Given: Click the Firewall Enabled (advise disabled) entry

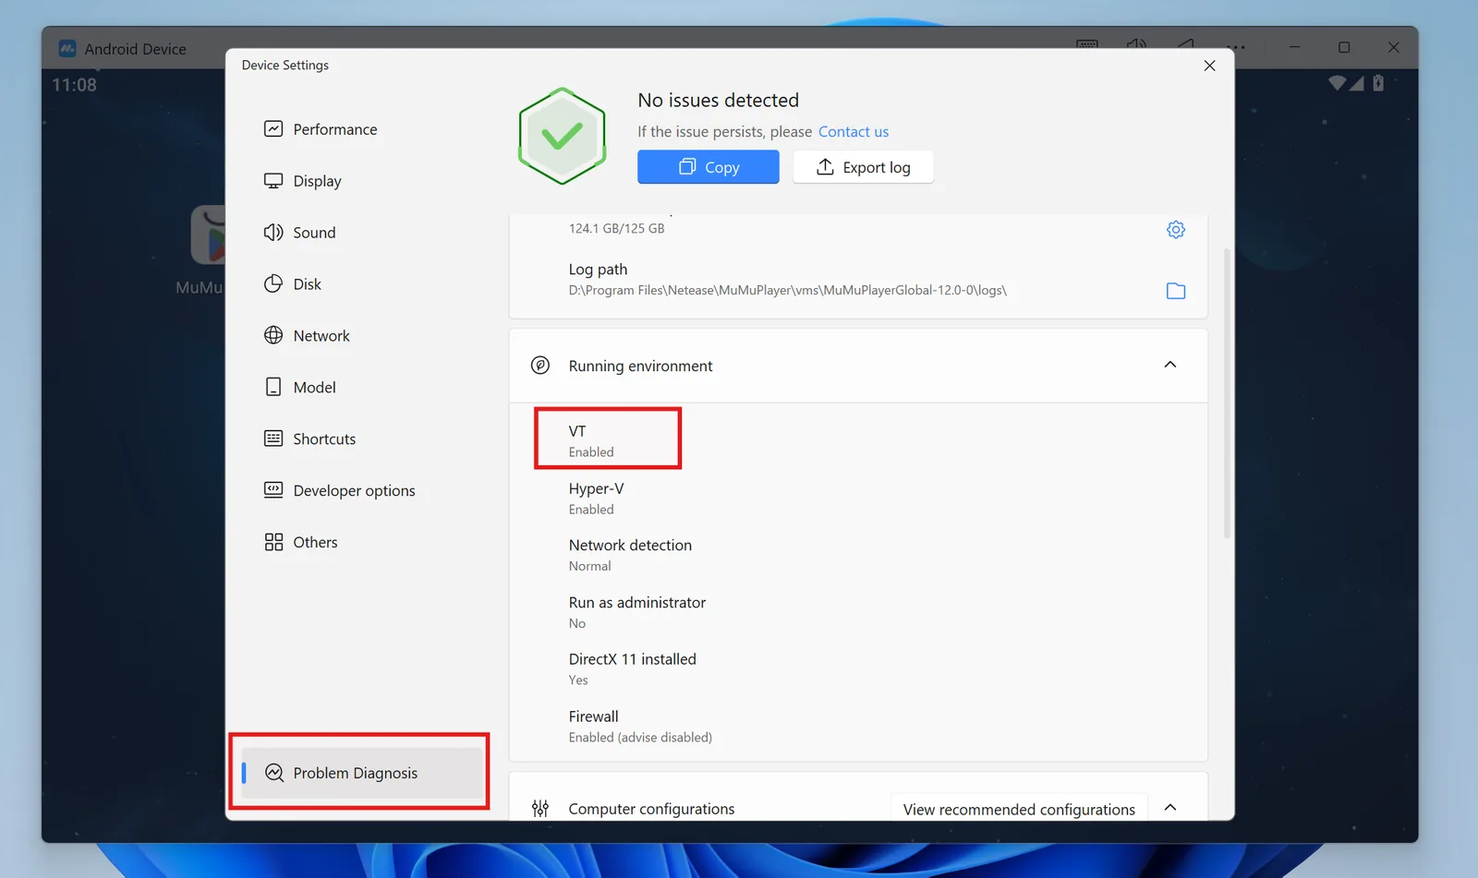Looking at the screenshot, I should 640,727.
